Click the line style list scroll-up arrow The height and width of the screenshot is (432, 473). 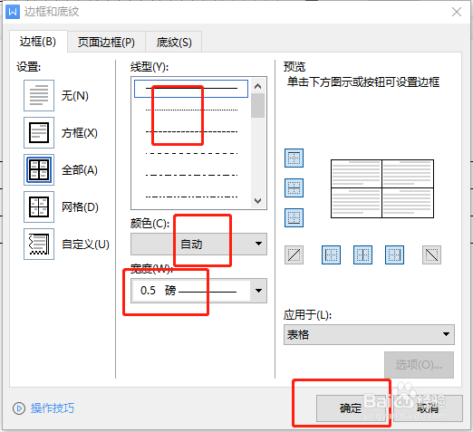(x=257, y=86)
